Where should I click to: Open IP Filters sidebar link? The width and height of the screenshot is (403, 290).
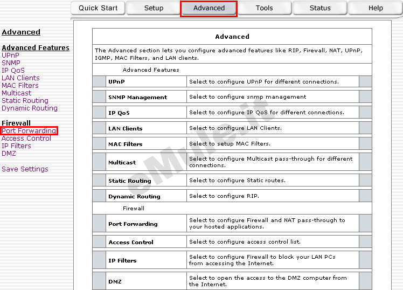coord(16,146)
